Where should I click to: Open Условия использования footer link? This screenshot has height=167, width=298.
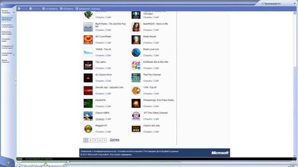point(129,151)
